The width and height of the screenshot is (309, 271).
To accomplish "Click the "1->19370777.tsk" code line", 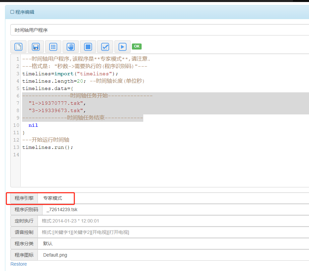I will coord(57,103).
